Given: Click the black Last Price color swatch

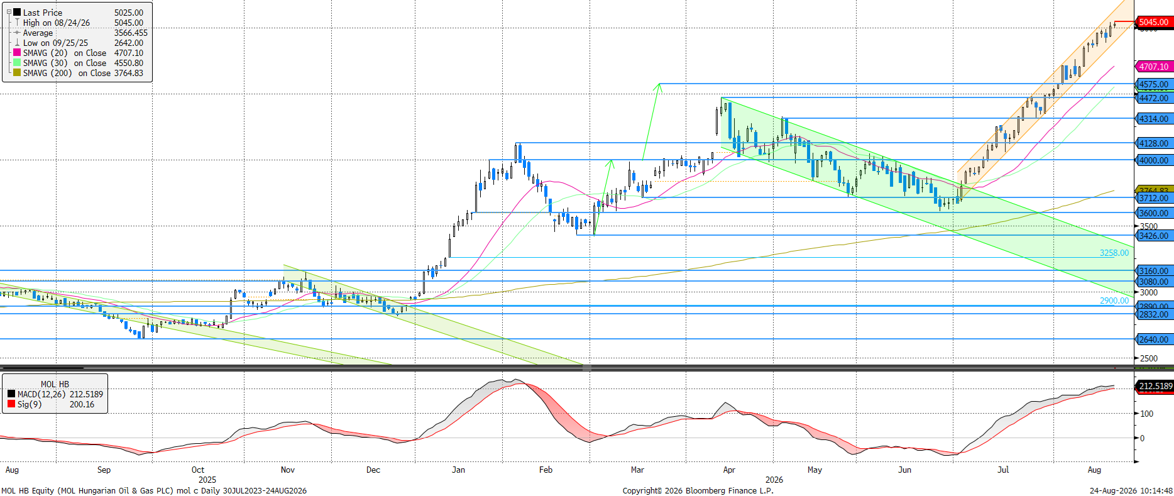Looking at the screenshot, I should point(17,12).
